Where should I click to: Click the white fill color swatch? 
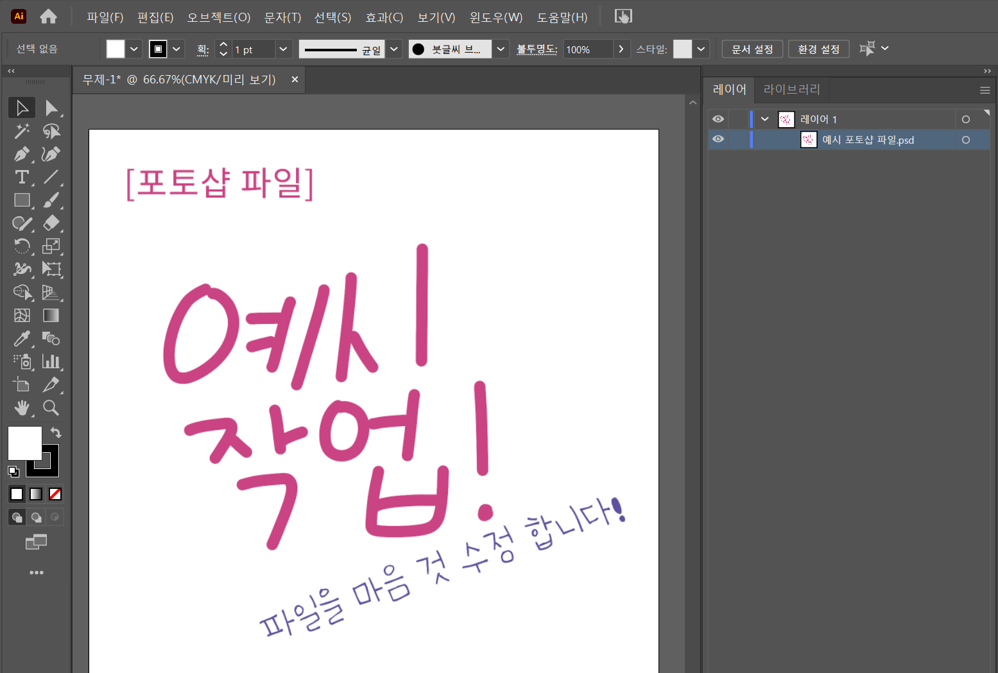point(24,442)
